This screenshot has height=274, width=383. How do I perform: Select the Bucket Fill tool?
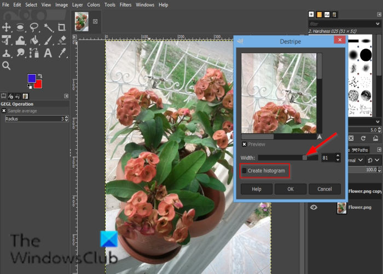[x=34, y=40]
